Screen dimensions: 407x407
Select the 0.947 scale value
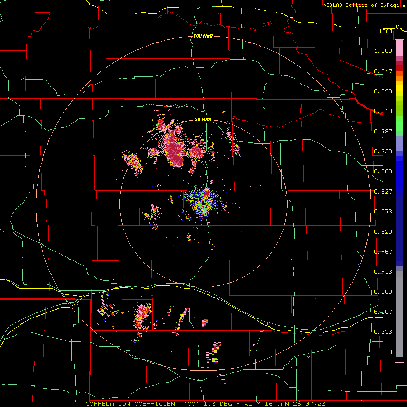click(383, 71)
